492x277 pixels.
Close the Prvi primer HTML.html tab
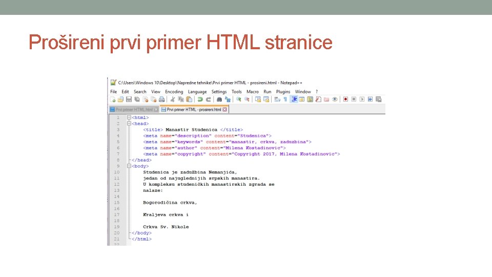(156, 110)
